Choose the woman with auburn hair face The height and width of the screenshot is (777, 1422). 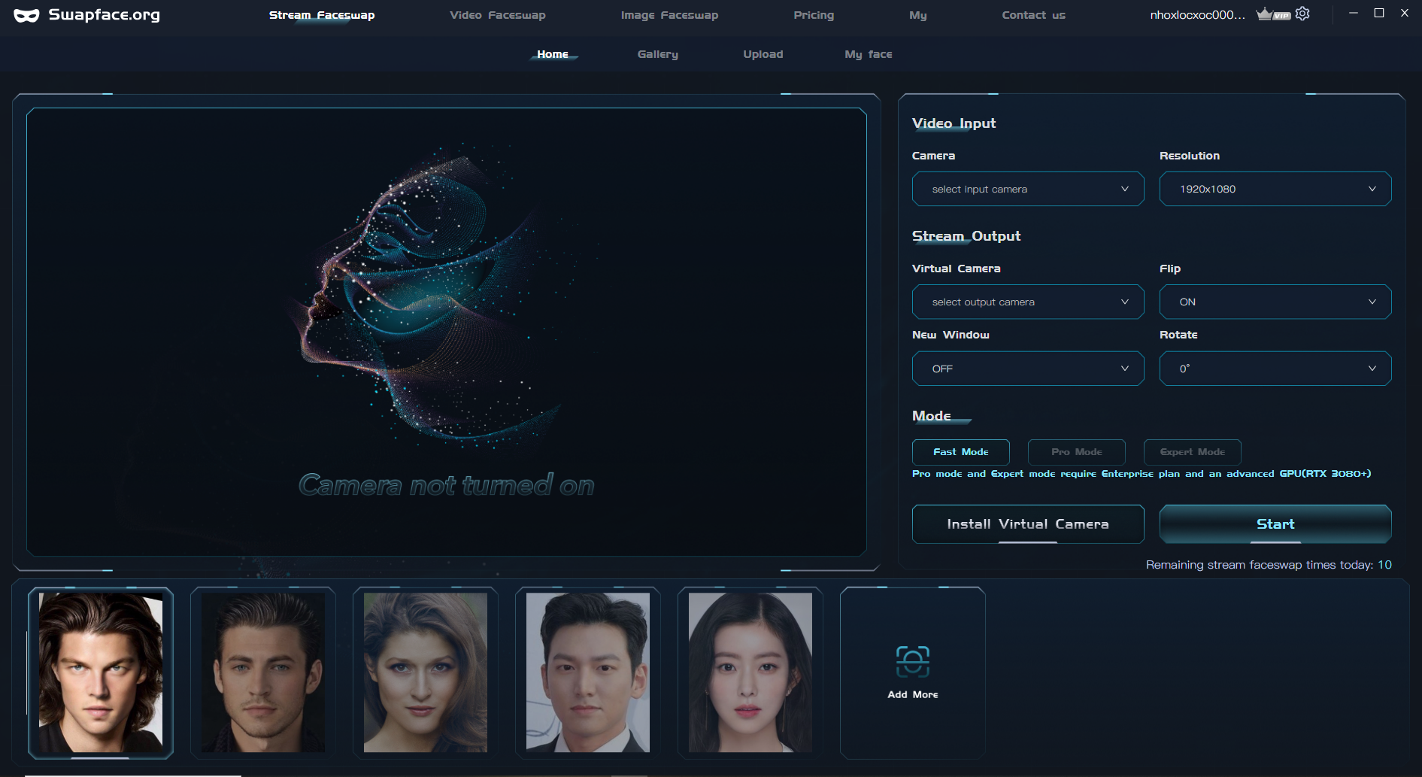pos(426,672)
